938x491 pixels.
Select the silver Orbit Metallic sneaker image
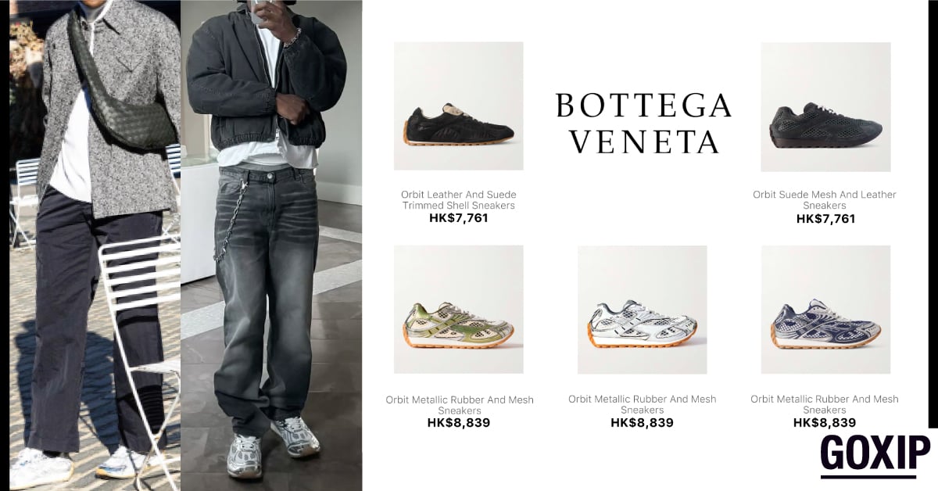click(x=642, y=310)
